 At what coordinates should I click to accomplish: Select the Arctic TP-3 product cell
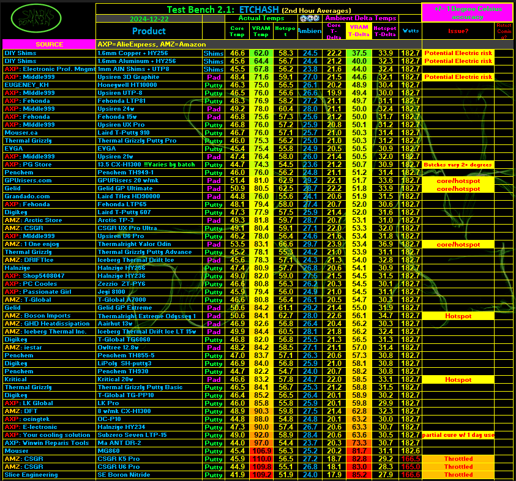tap(149, 220)
